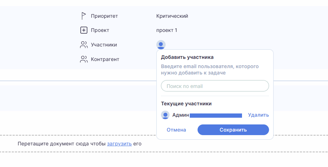Focus the 'Поиск по email' search field
The height and width of the screenshot is (167, 328).
[x=215, y=86]
